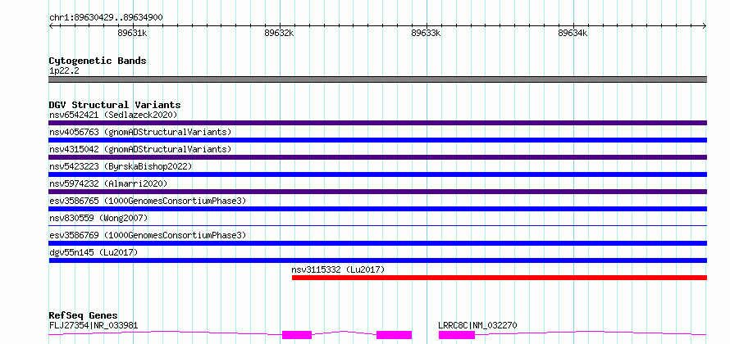The height and width of the screenshot is (344, 730).
Task: Click the nsv830559 (Wong2007) label
Action: click(x=98, y=218)
